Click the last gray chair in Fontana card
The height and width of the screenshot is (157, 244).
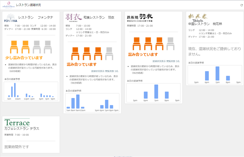pyautogui.click(x=48, y=47)
